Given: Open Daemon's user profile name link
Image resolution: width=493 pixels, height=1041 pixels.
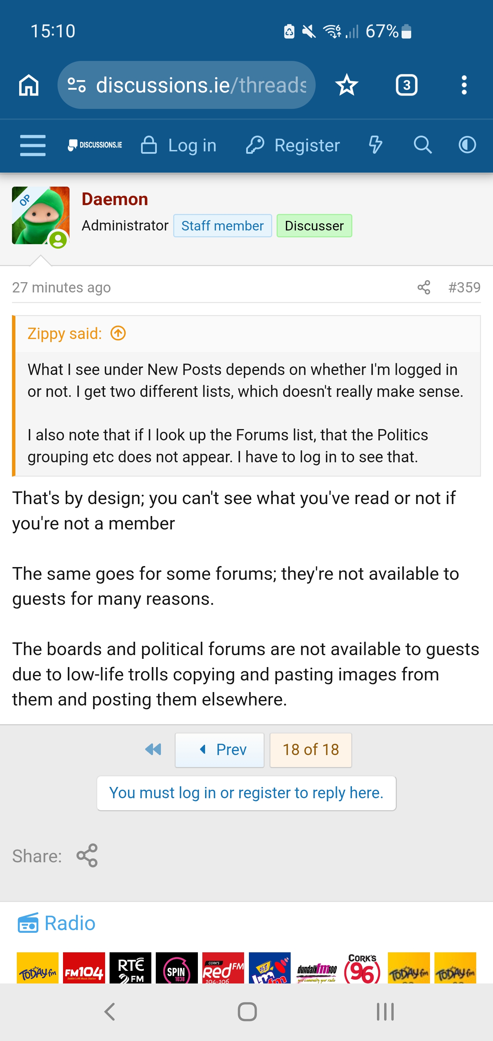Looking at the screenshot, I should pos(115,199).
